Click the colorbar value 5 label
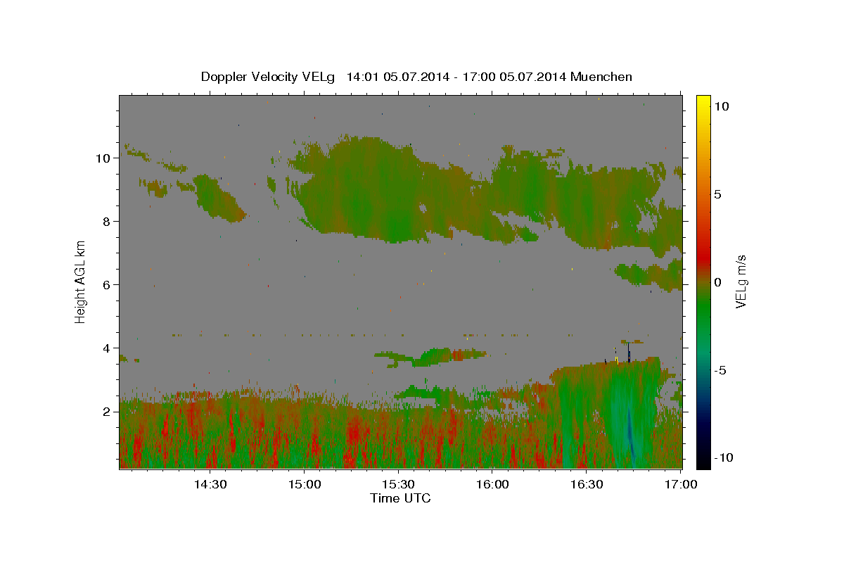The image size is (844, 563). (717, 194)
